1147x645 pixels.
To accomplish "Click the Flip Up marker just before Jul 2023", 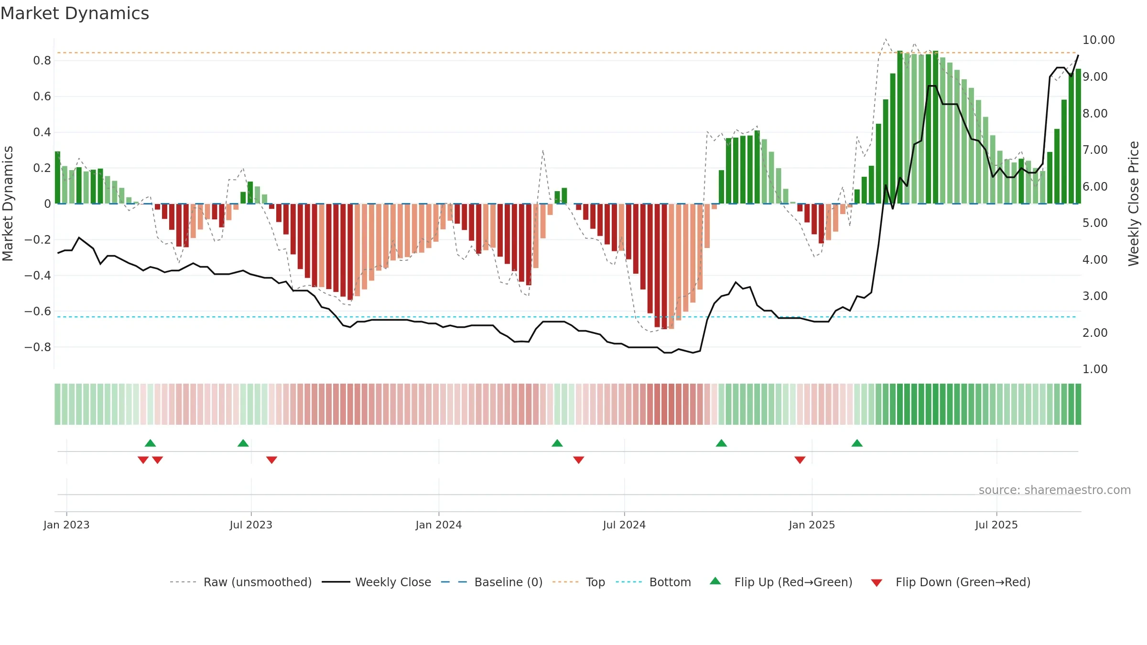I will tap(243, 443).
